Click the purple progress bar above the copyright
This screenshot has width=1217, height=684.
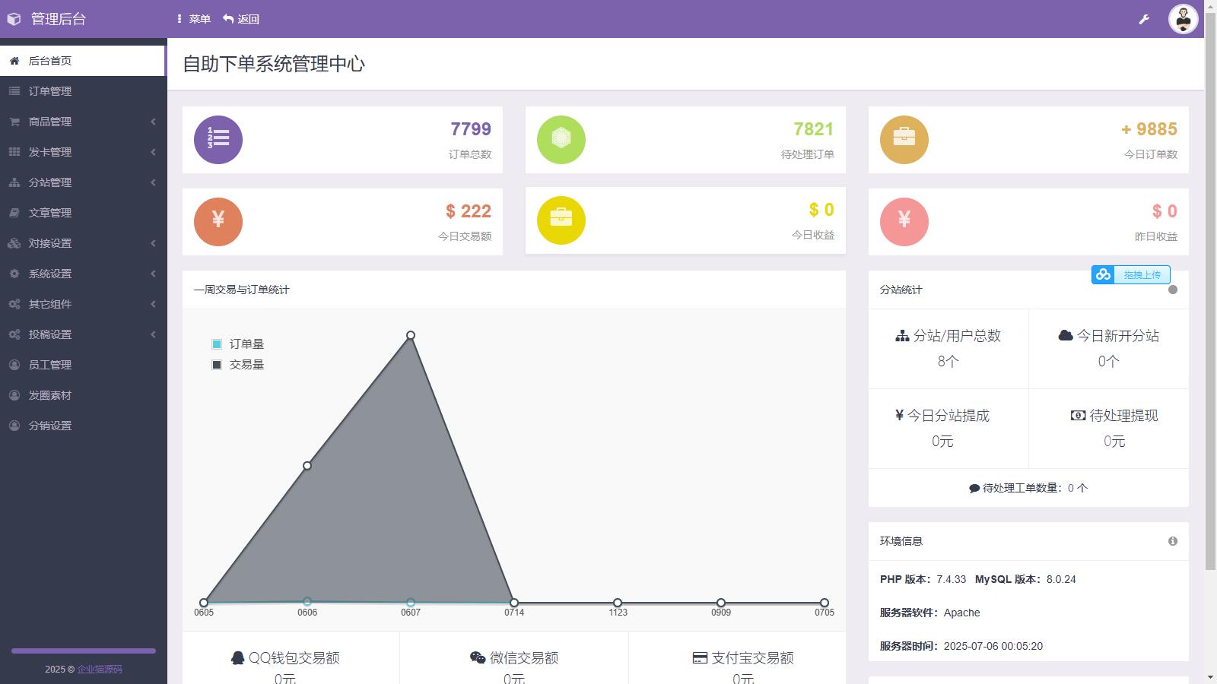pos(84,651)
